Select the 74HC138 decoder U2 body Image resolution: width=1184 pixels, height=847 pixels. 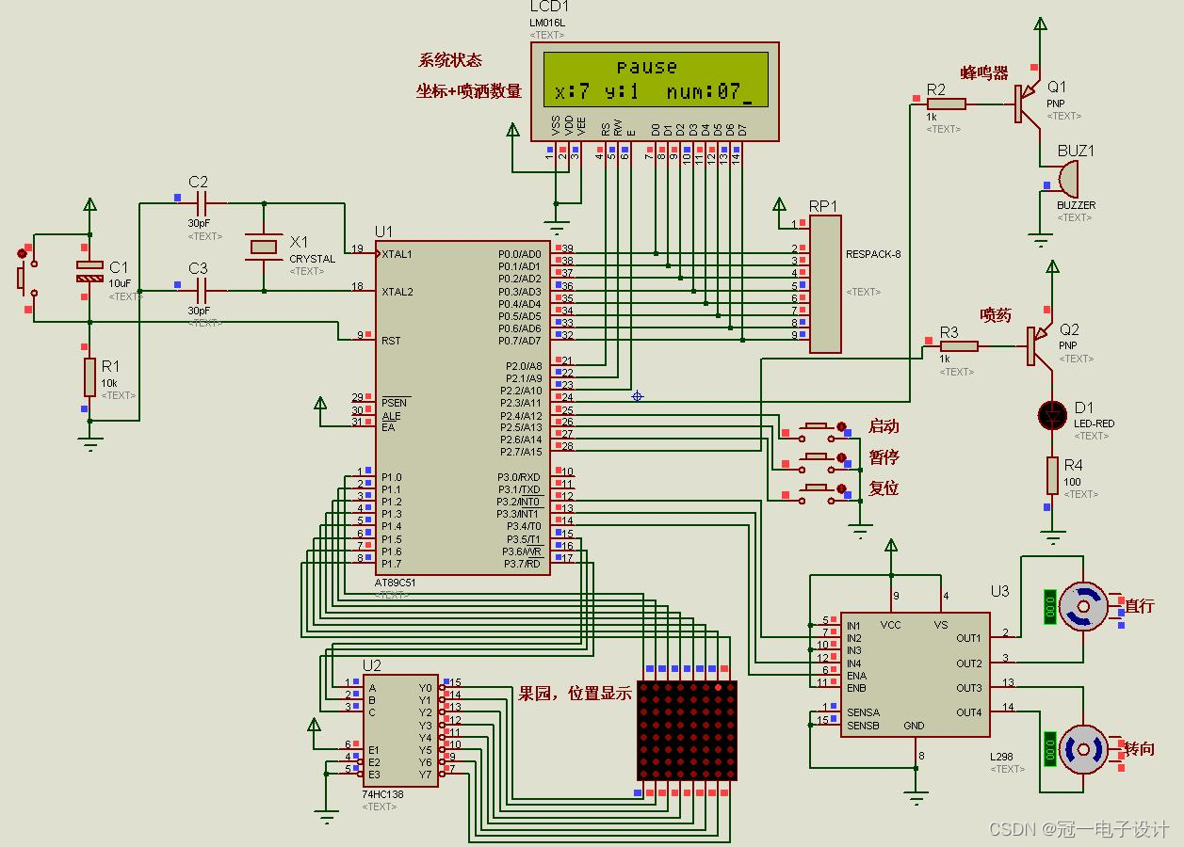coord(401,730)
